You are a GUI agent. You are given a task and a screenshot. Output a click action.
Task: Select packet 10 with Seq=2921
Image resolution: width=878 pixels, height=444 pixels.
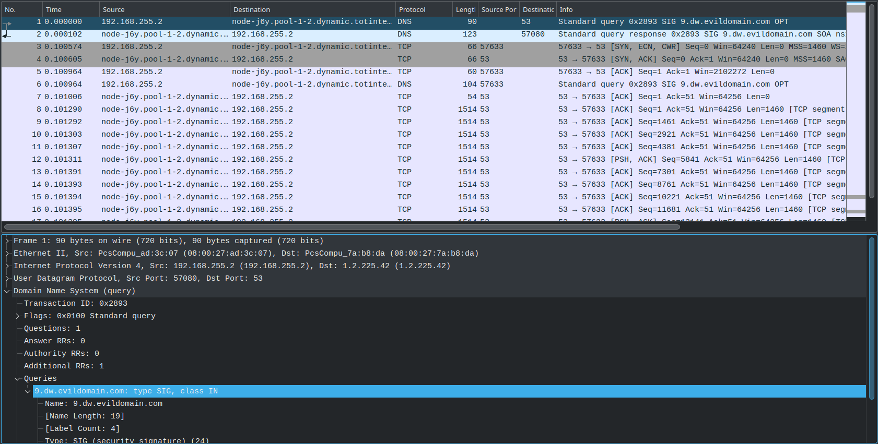[x=424, y=135]
